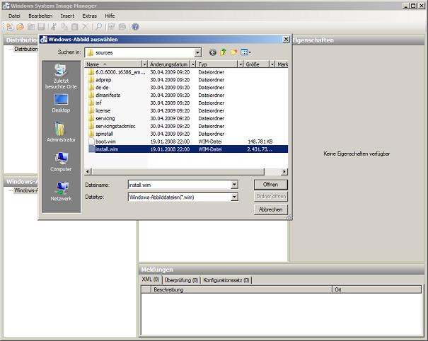
Task: Switch to the XML (0) tab
Action: pos(151,279)
